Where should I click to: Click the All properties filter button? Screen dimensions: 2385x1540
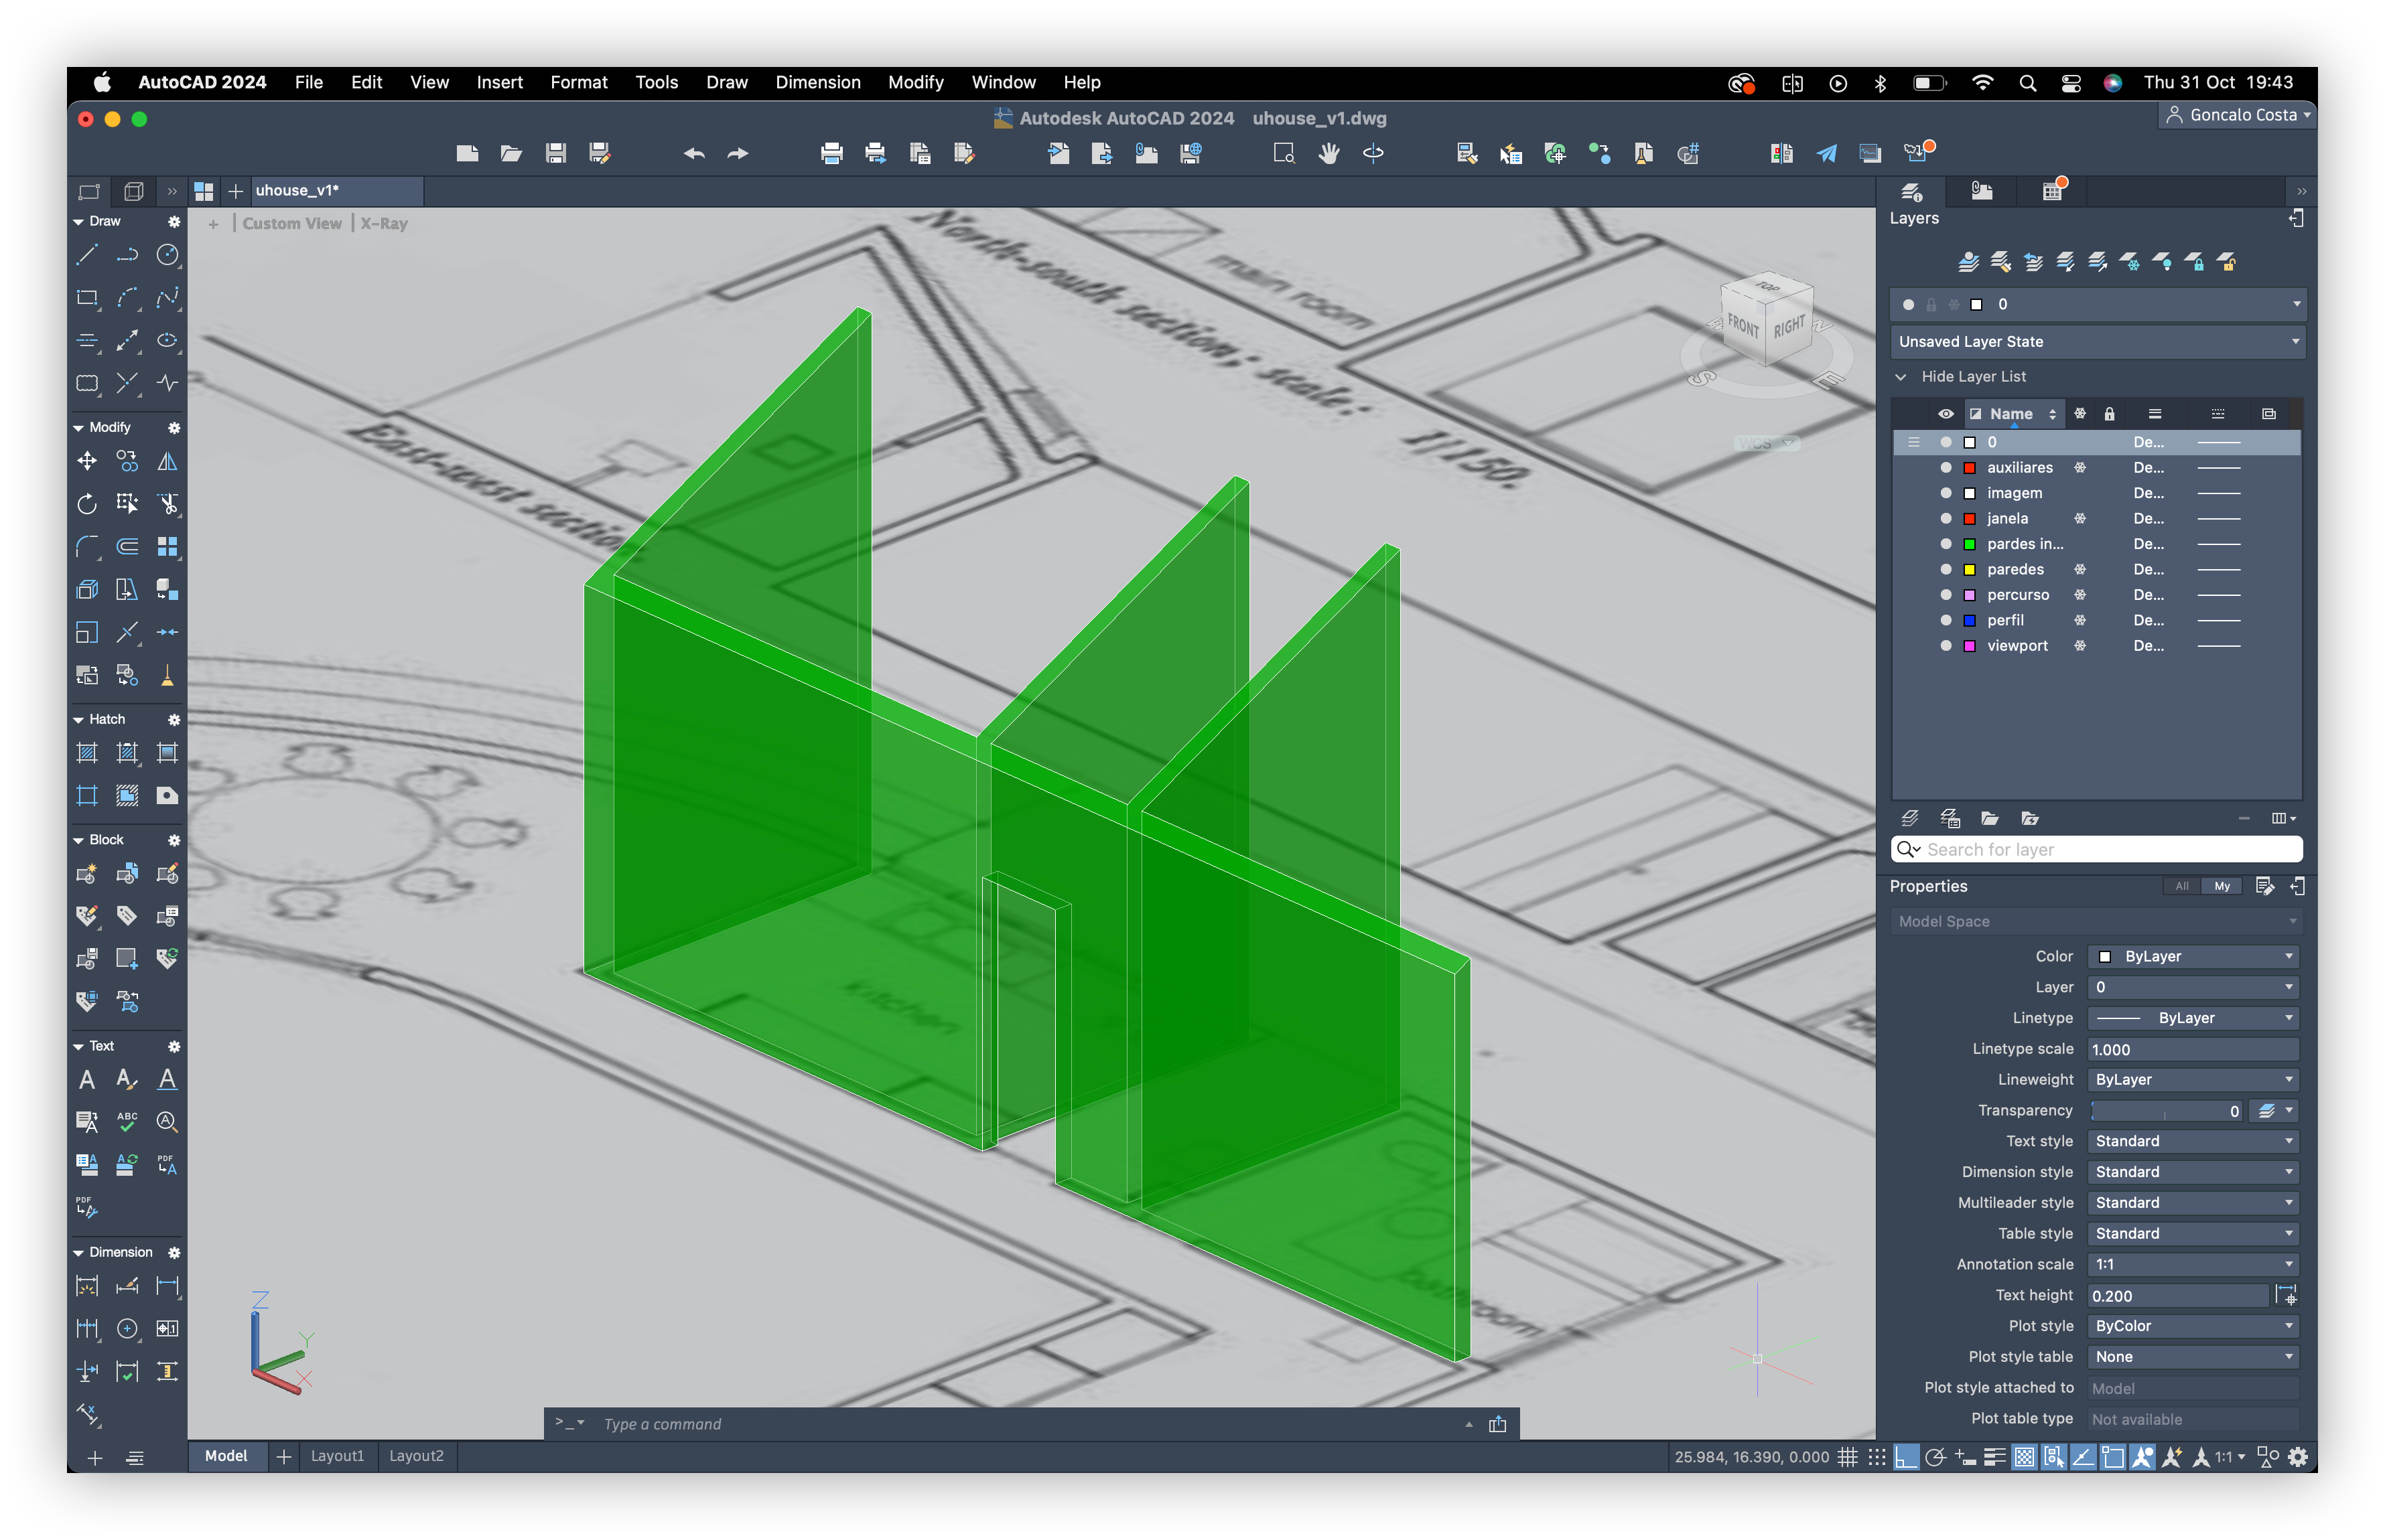2182,886
